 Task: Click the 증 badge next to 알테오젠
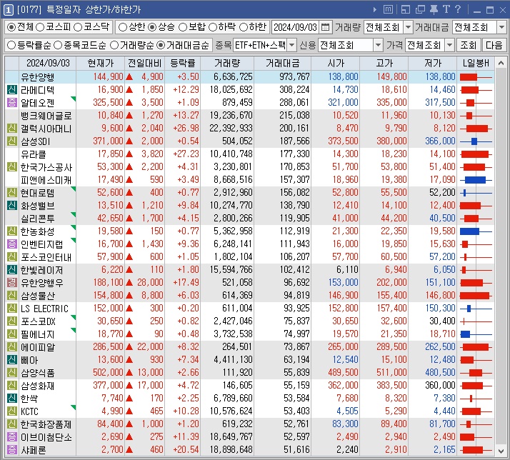pos(12,102)
